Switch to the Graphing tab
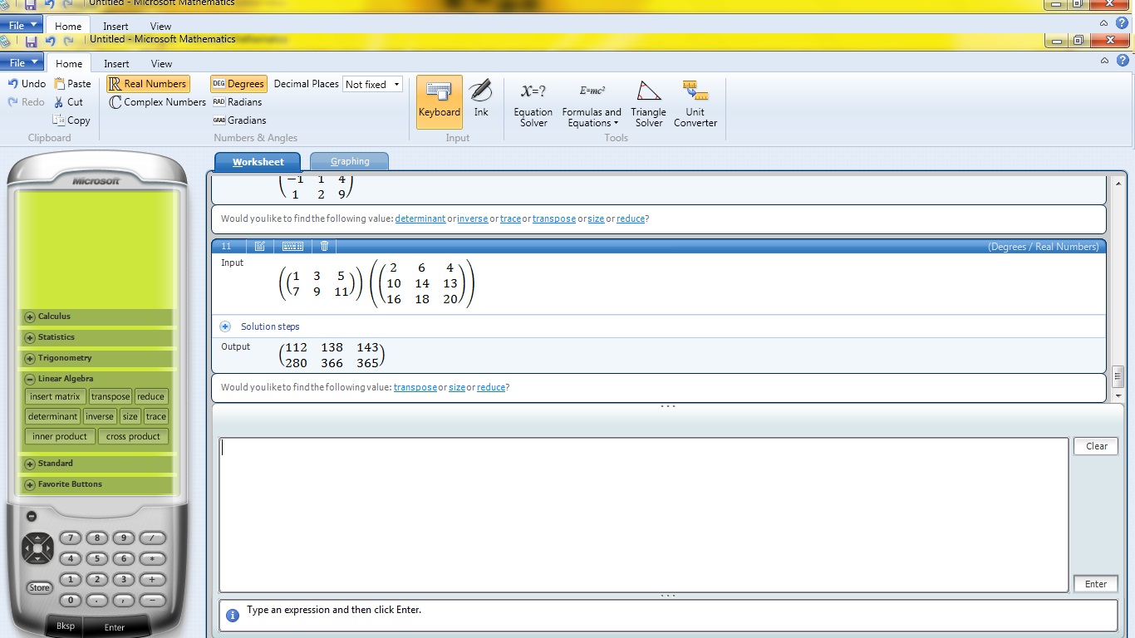 pos(350,161)
